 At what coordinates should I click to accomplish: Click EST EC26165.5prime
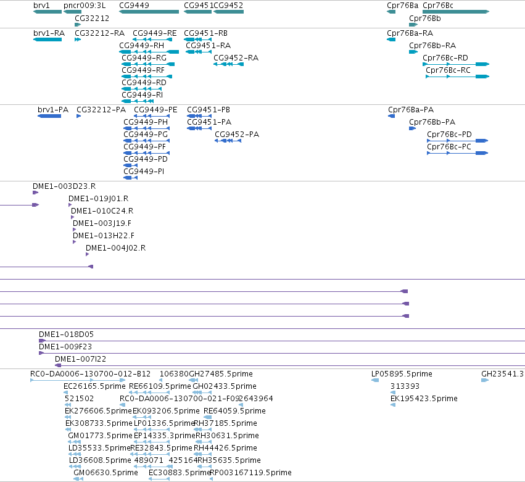pyautogui.click(x=94, y=386)
